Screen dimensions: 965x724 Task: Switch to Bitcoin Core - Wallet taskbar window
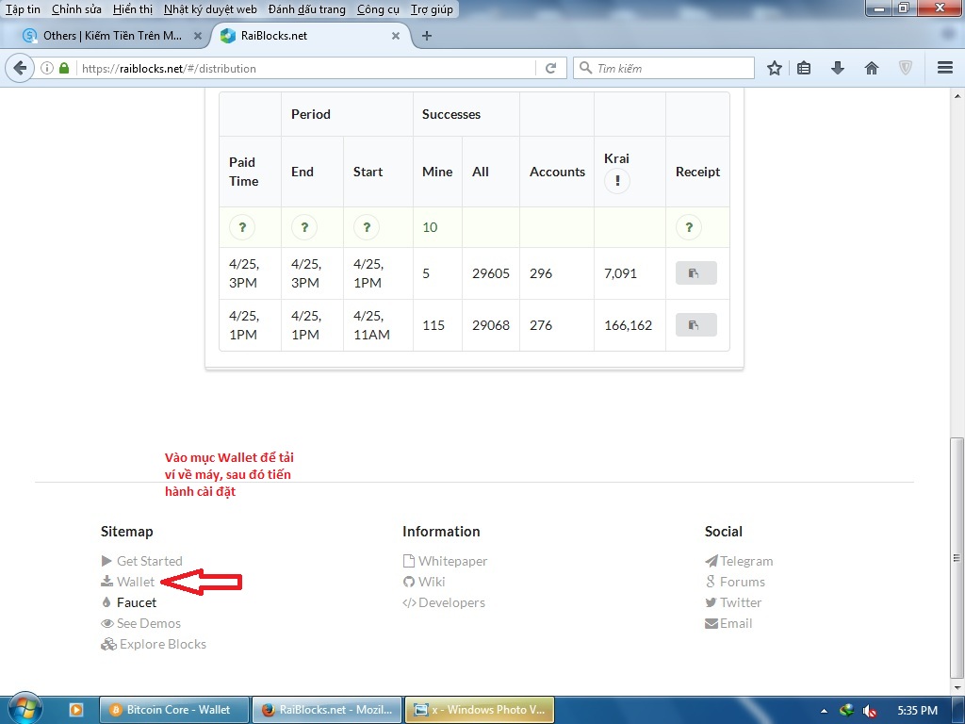(x=174, y=710)
